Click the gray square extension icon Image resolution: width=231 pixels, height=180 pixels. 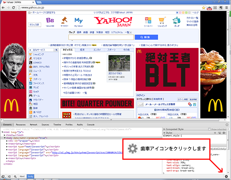pos(215,8)
